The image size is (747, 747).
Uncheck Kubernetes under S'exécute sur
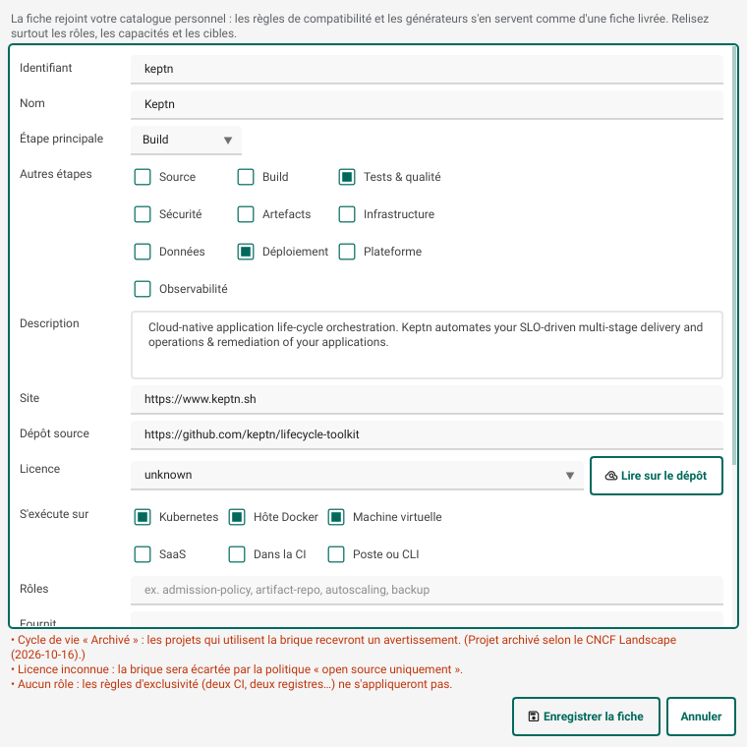pyautogui.click(x=143, y=517)
